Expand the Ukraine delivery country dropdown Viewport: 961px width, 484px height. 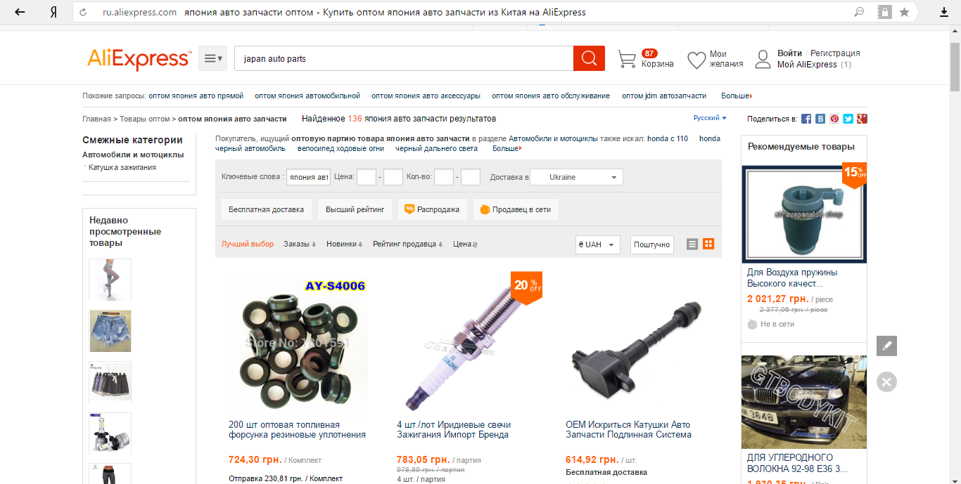click(x=576, y=177)
